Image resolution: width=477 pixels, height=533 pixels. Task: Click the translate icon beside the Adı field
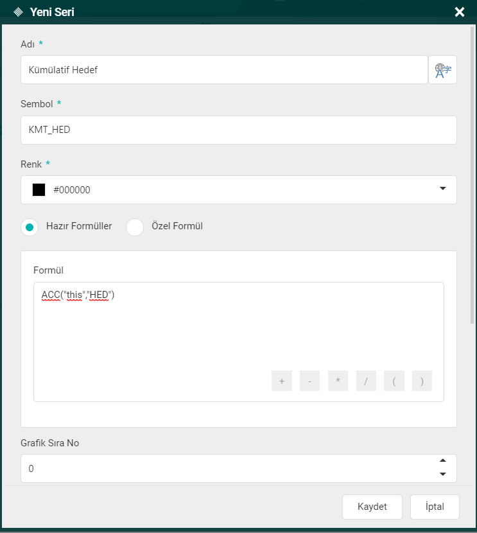pyautogui.click(x=443, y=70)
